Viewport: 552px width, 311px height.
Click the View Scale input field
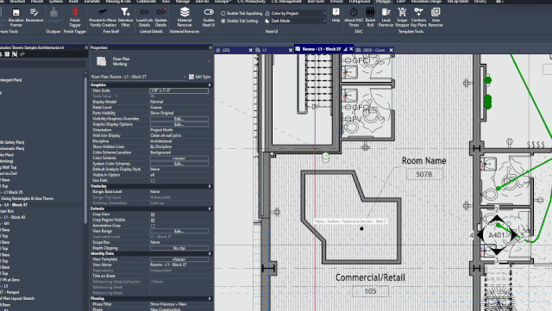pos(179,90)
